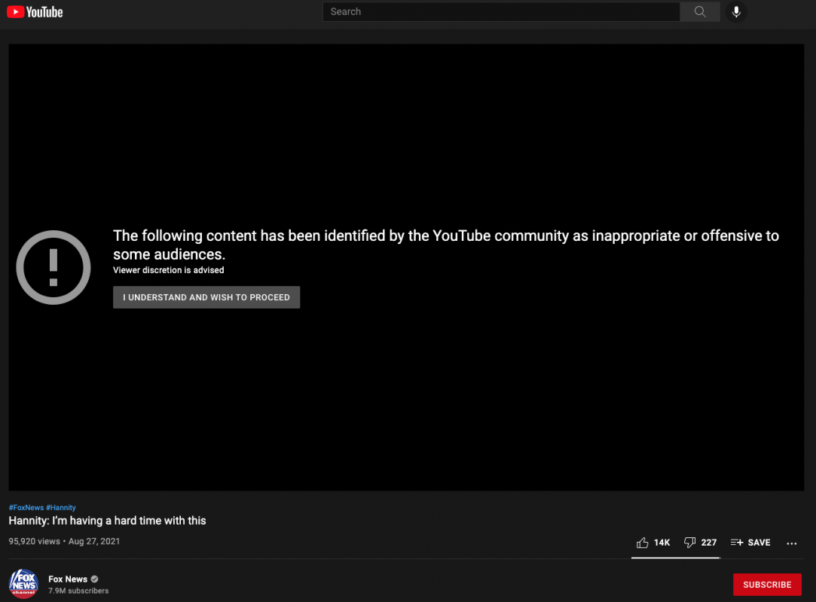Open the #FoxNews hashtag link
Image resolution: width=816 pixels, height=602 pixels.
pyautogui.click(x=26, y=507)
